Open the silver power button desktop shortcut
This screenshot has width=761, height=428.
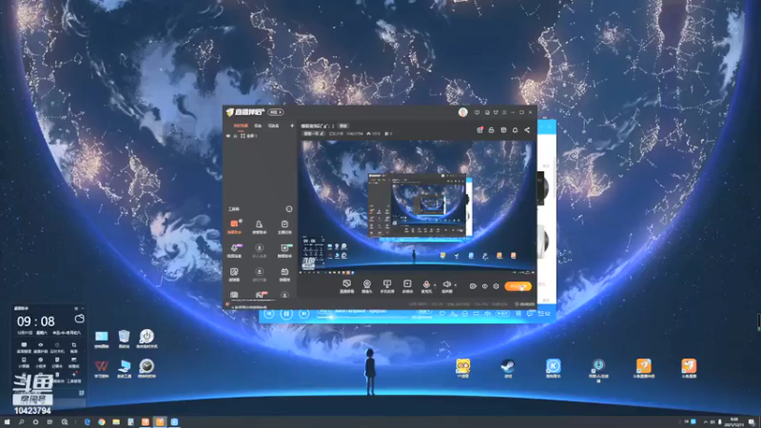click(x=146, y=339)
